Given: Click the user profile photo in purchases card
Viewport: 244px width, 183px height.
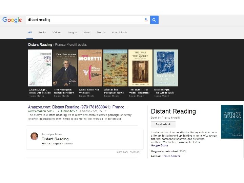Looking at the screenshot, I should (34, 136).
